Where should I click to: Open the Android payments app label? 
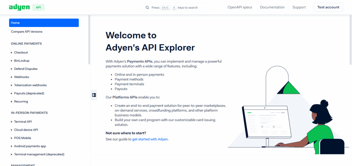(x=30, y=146)
